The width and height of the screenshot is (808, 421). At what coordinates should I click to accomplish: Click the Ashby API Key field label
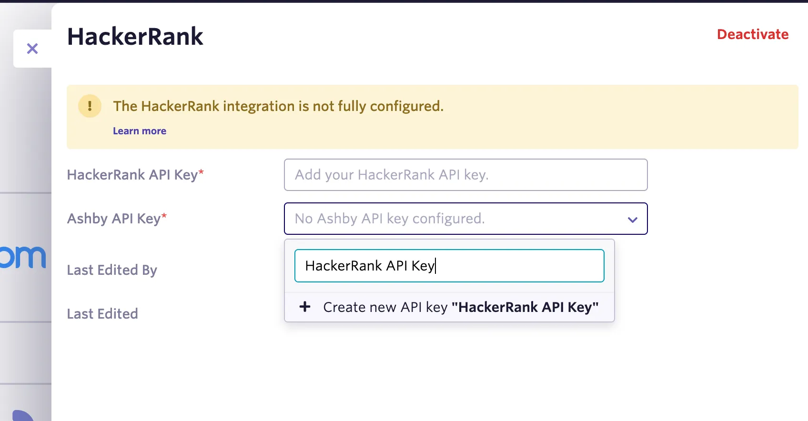[x=114, y=219]
